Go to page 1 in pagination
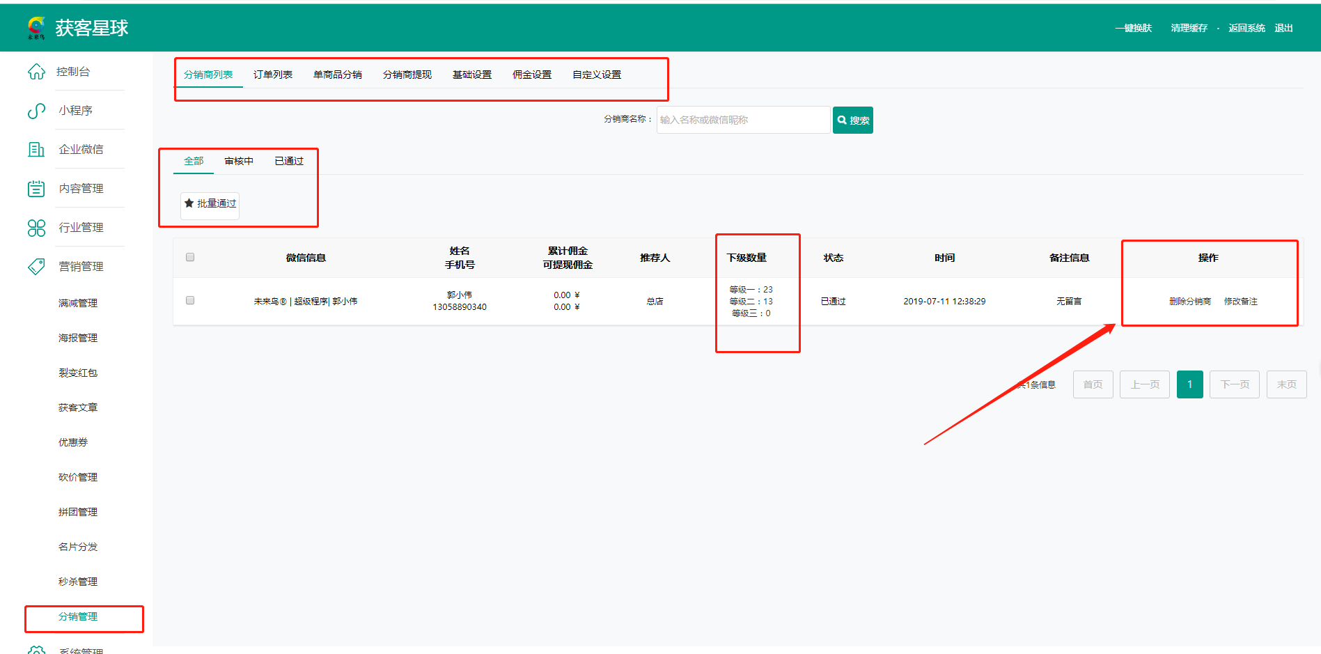1321x654 pixels. pos(1189,384)
